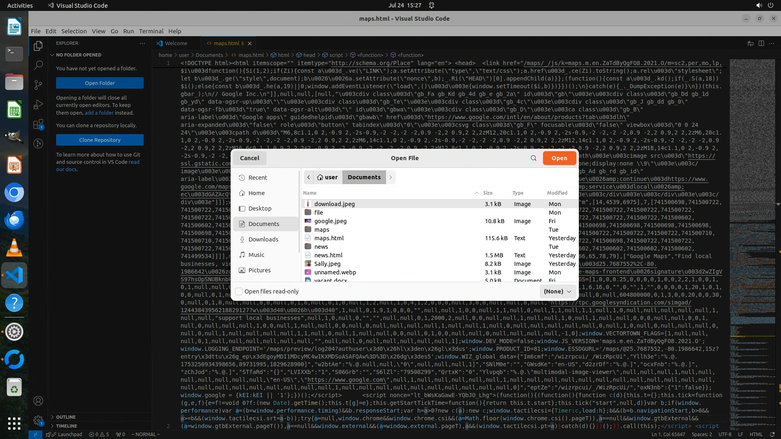This screenshot has height=439, width=781.
Task: Click the Accounts icon in activity bar
Action: tap(38, 401)
